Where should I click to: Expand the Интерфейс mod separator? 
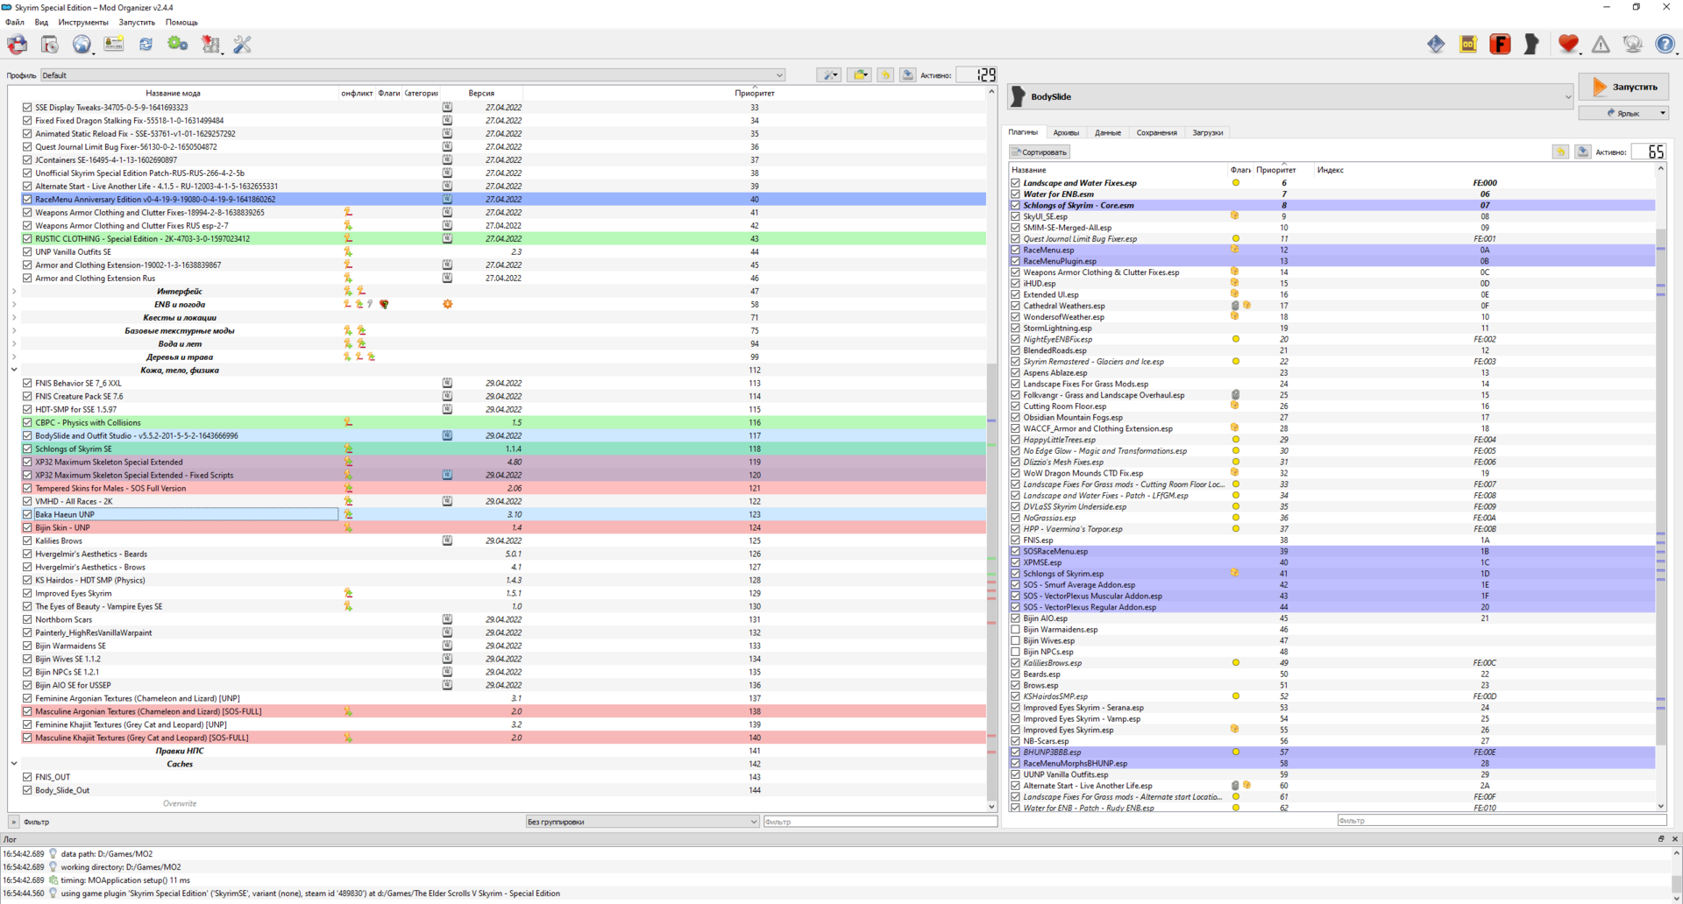14,292
